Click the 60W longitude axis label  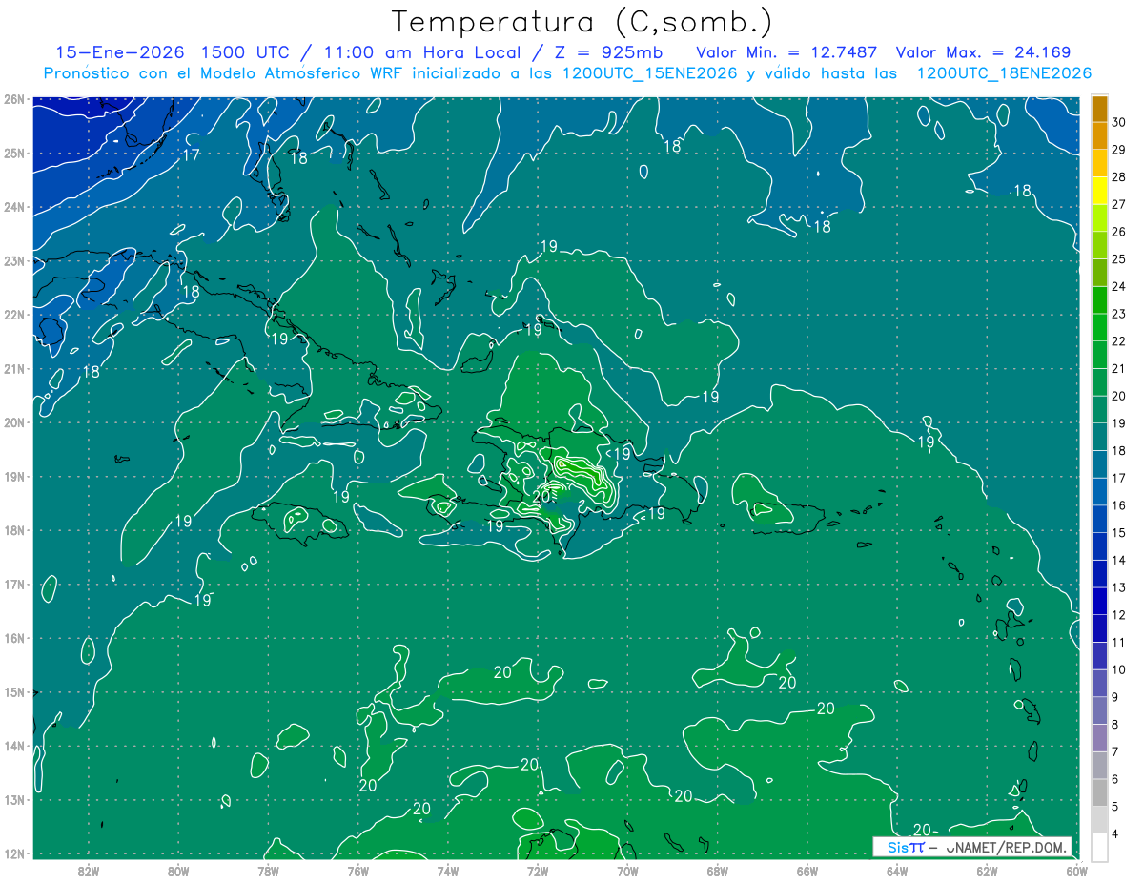pos(1076,870)
